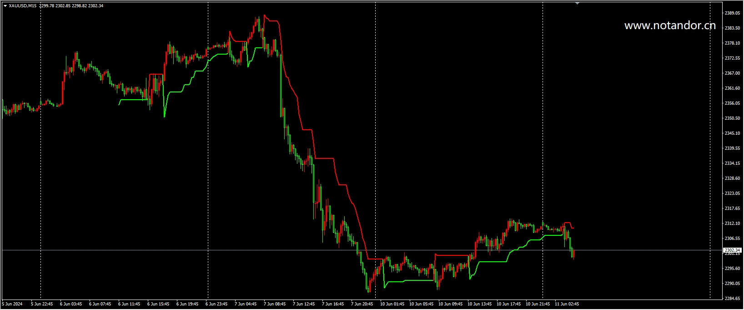Click time axis label 6 Jun 15:45
The height and width of the screenshot is (310, 744).
click(158, 304)
